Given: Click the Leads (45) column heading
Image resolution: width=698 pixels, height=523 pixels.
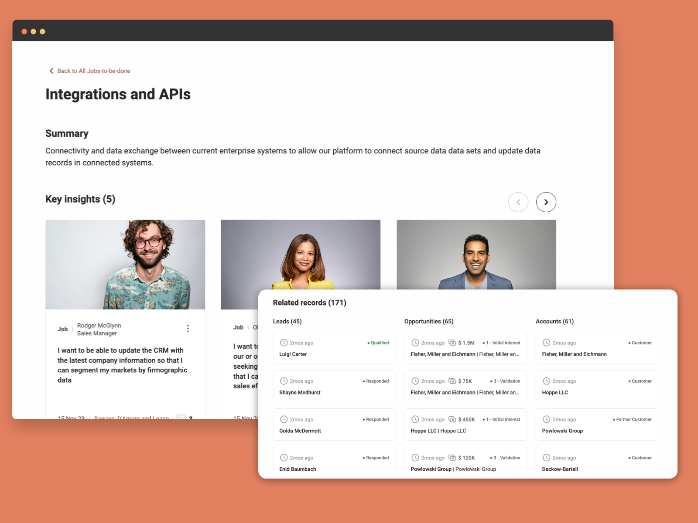Looking at the screenshot, I should 287,321.
